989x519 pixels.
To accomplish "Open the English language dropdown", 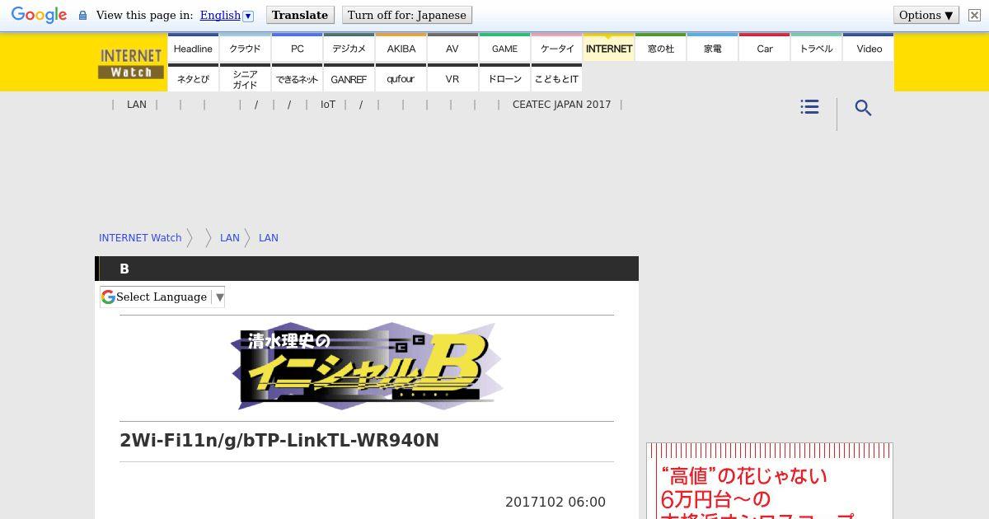I will (226, 16).
